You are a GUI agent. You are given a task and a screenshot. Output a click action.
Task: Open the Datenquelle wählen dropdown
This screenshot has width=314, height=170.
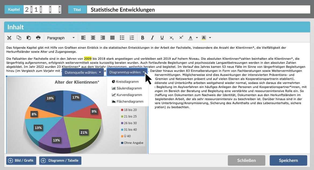83,72
